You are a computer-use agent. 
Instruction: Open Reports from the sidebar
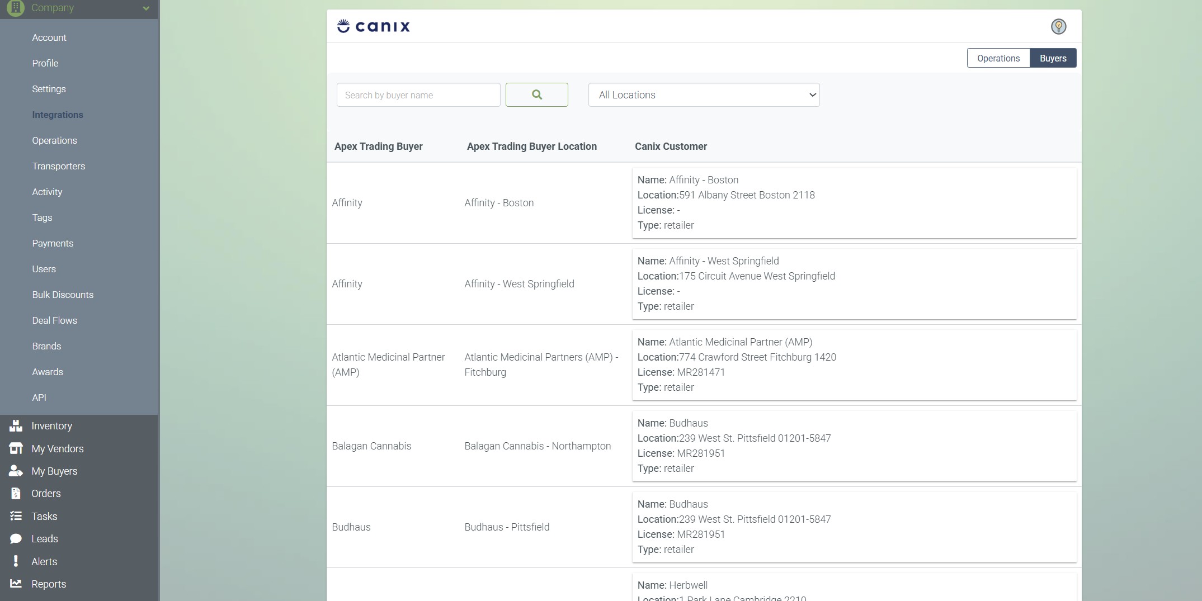[49, 584]
